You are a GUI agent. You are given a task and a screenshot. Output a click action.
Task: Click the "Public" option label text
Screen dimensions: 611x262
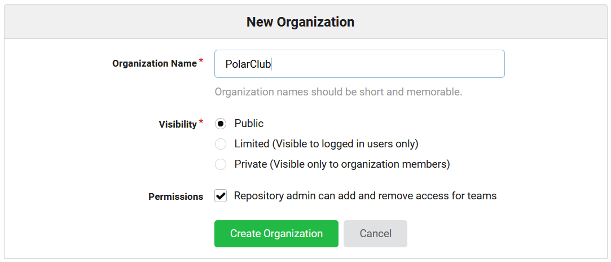pos(249,124)
